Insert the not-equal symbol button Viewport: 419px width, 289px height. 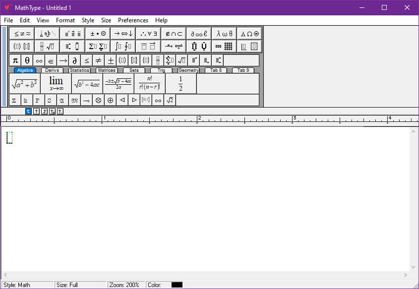click(x=98, y=60)
